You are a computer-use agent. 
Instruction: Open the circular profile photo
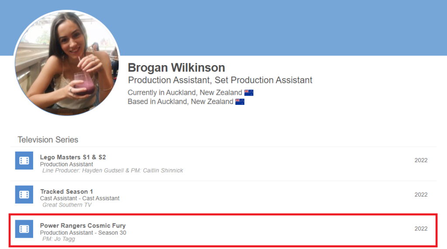pos(66,63)
